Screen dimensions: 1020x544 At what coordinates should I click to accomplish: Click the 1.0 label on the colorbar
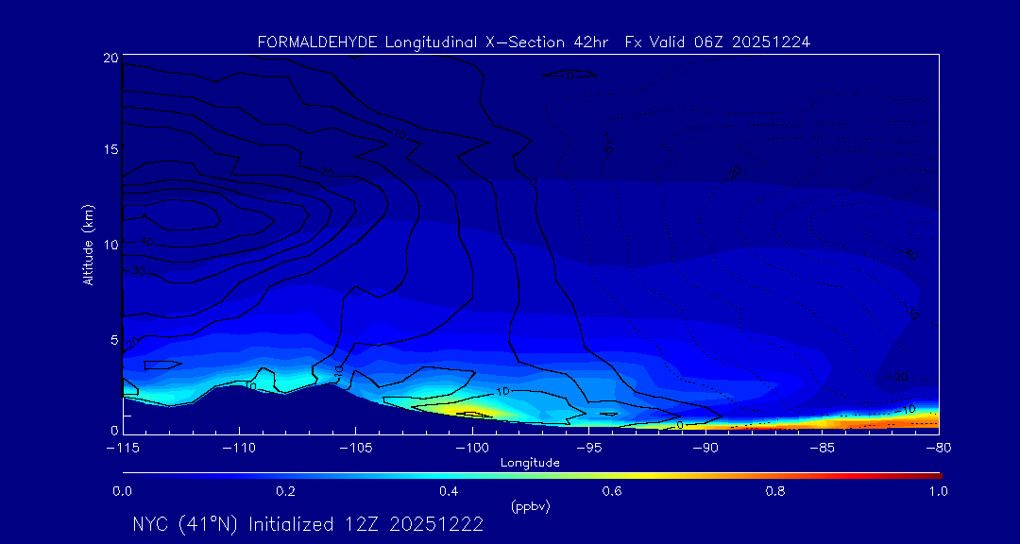[938, 491]
